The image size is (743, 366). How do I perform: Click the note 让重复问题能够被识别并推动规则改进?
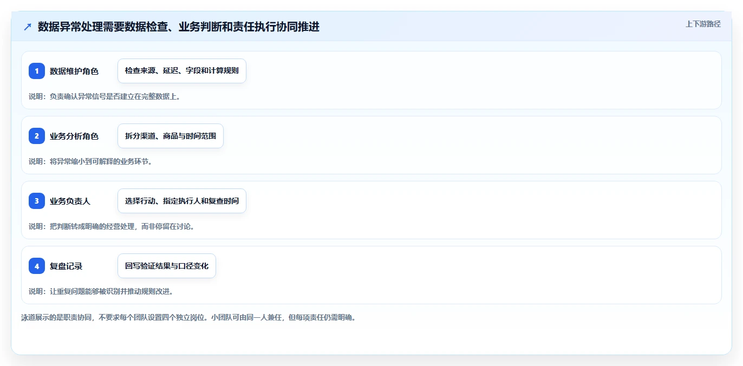click(x=101, y=291)
